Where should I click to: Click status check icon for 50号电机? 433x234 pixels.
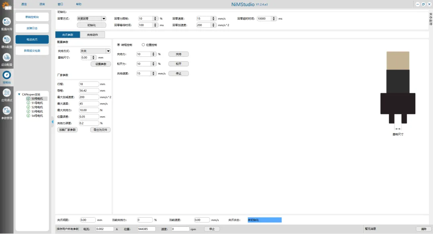[x=28, y=99]
